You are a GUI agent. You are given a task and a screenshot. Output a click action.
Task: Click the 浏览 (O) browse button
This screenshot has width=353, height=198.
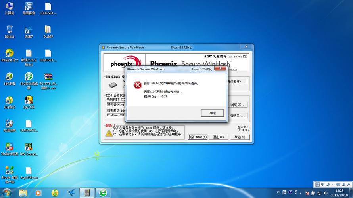pyautogui.click(x=238, y=116)
